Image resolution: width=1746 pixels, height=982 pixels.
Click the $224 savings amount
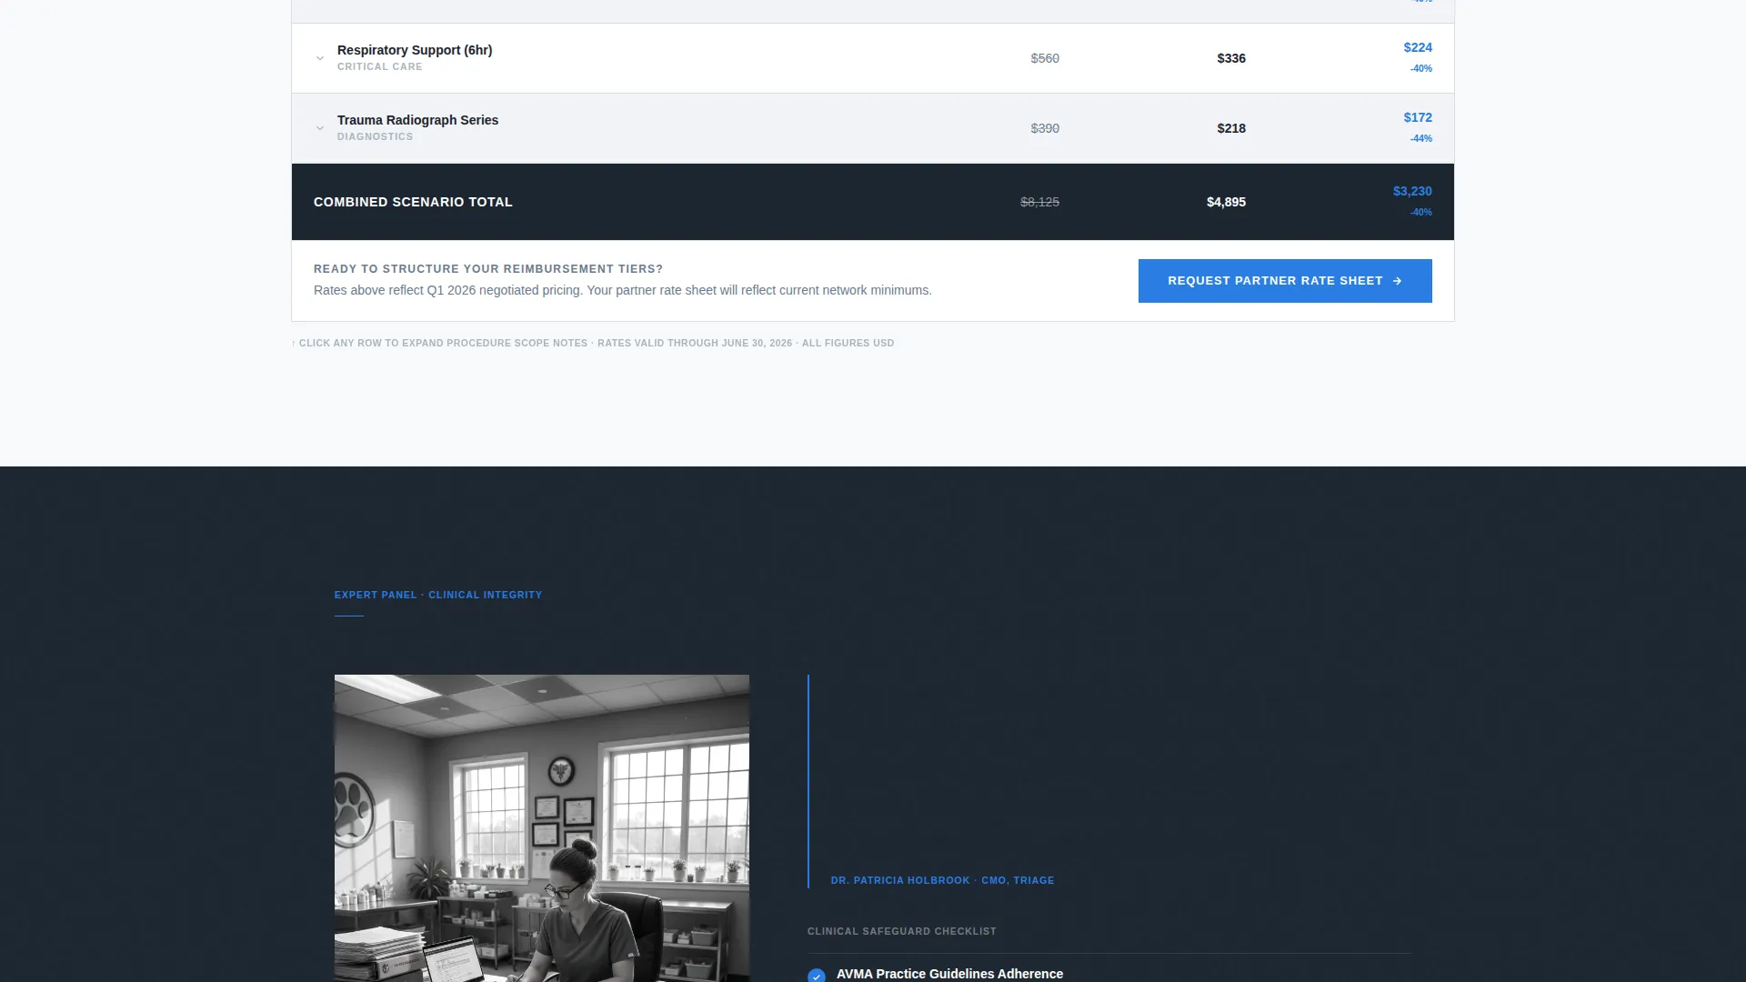[1418, 47]
